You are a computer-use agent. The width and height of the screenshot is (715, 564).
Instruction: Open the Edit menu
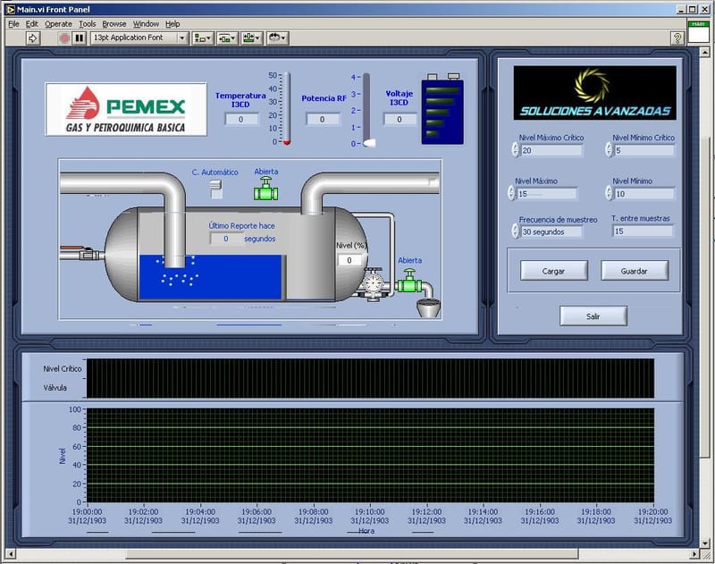coord(31,24)
